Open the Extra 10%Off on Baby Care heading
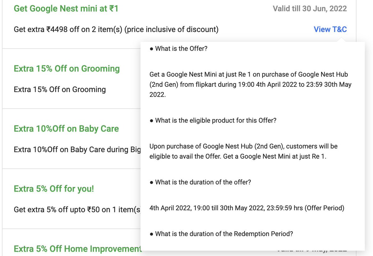Image resolution: width=373 pixels, height=256 pixels. [x=67, y=128]
